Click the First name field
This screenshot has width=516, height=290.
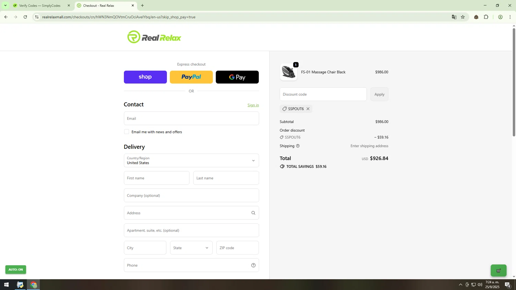[157, 178]
